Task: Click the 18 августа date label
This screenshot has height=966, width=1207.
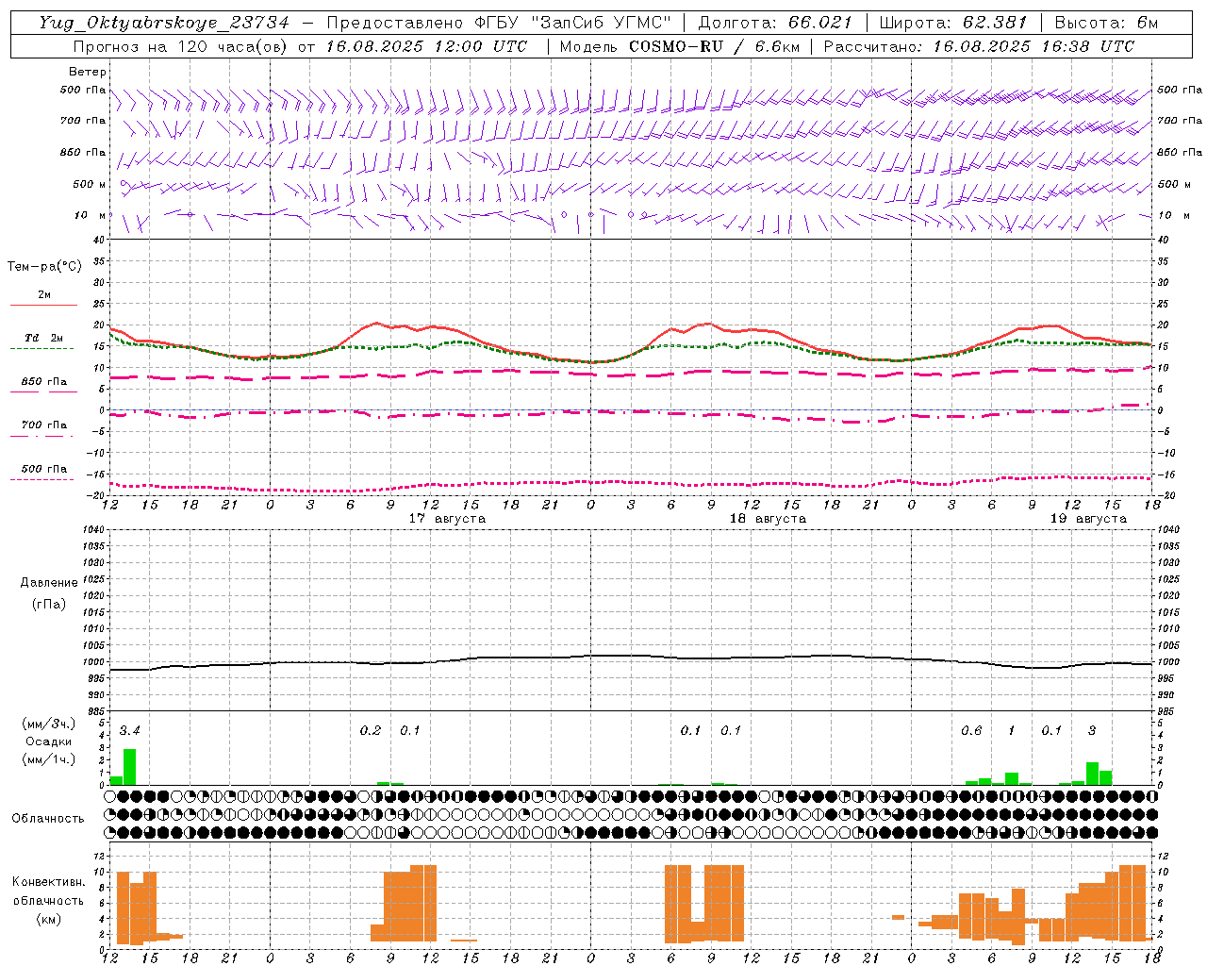Action: 768,519
